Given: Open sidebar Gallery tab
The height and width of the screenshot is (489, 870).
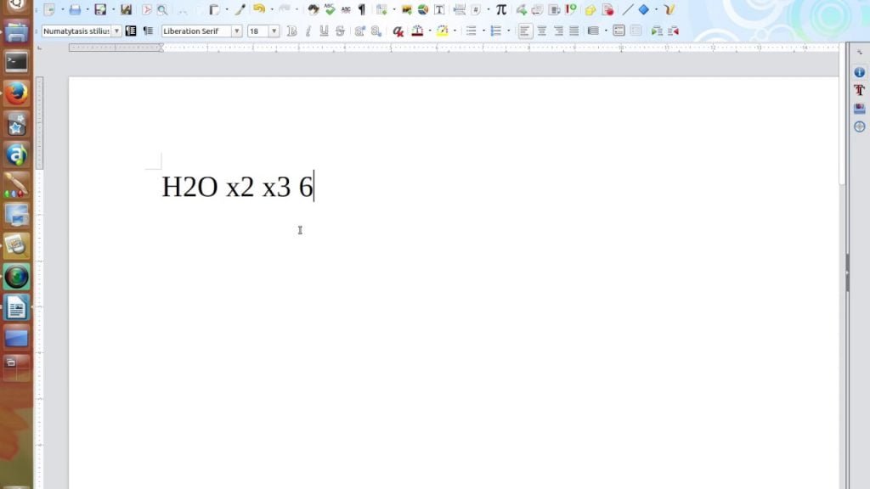Looking at the screenshot, I should 860,108.
